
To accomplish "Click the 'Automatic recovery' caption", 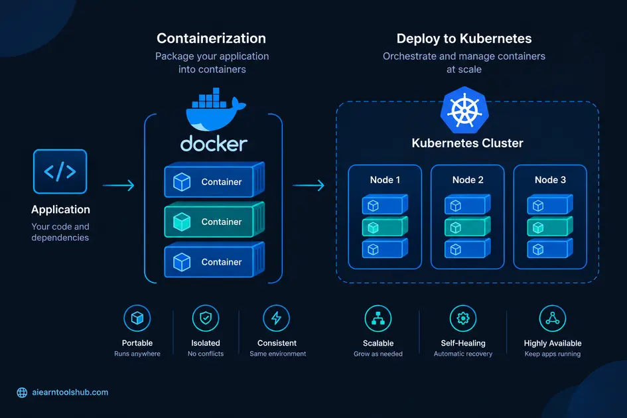I will pos(463,354).
